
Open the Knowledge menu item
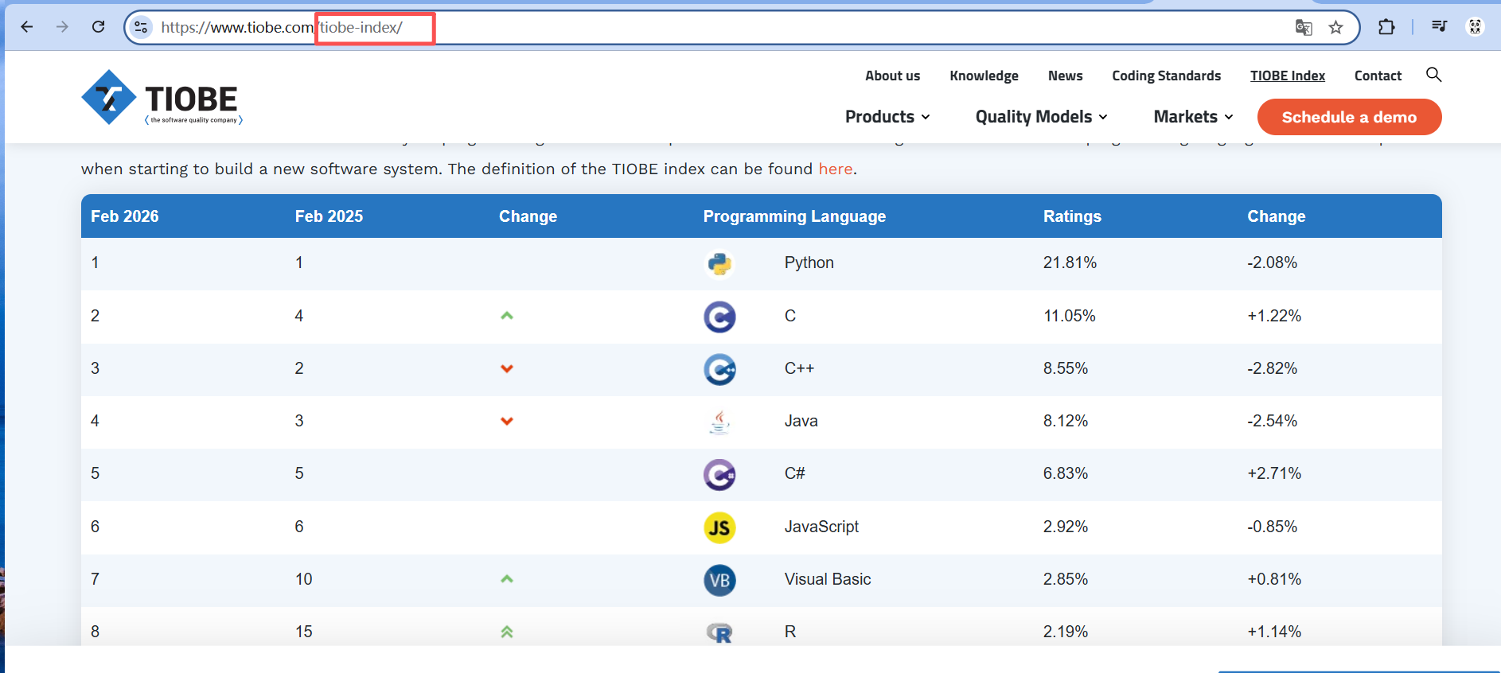pos(984,76)
